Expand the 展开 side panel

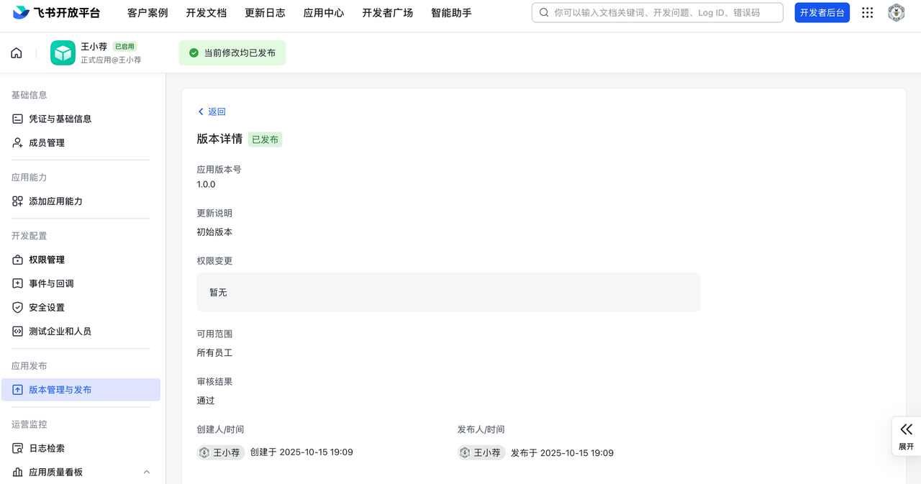(x=906, y=436)
